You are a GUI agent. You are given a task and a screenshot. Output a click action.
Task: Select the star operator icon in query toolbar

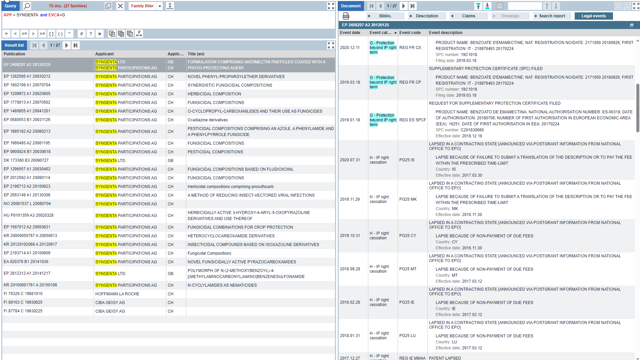(x=100, y=33)
